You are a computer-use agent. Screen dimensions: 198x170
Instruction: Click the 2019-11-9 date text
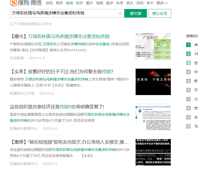point(37,58)
